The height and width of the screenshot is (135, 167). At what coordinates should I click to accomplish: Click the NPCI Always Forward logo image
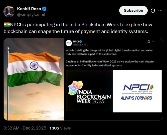[137, 91]
